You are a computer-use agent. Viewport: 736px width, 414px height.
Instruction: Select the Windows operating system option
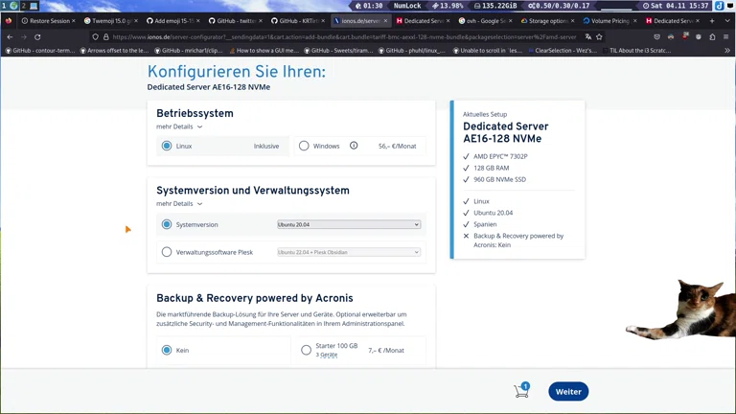click(x=304, y=146)
